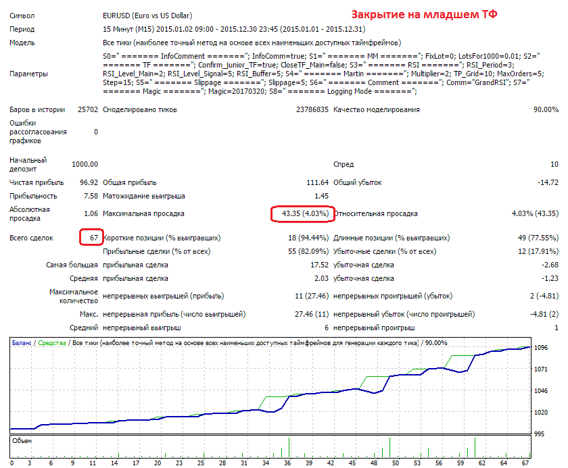This screenshot has height=468, width=568.
Task: Click the "Баланс" chart legend label
Action: 22,343
